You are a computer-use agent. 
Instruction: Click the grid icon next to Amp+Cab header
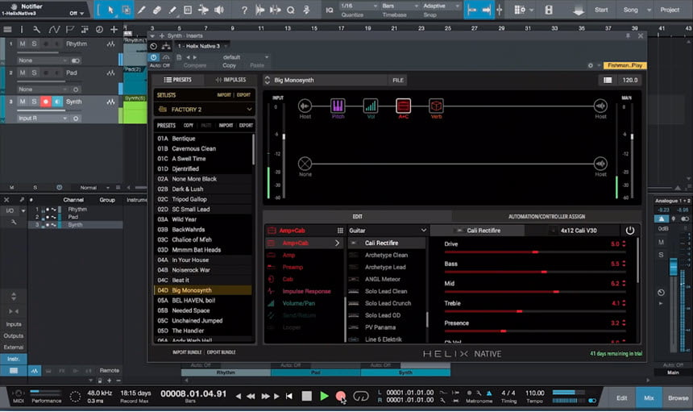click(x=340, y=231)
